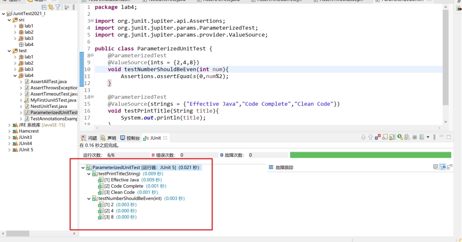462x242 pixels.
Task: Click the Rerun Failed Tests First icon
Action: coord(406,137)
